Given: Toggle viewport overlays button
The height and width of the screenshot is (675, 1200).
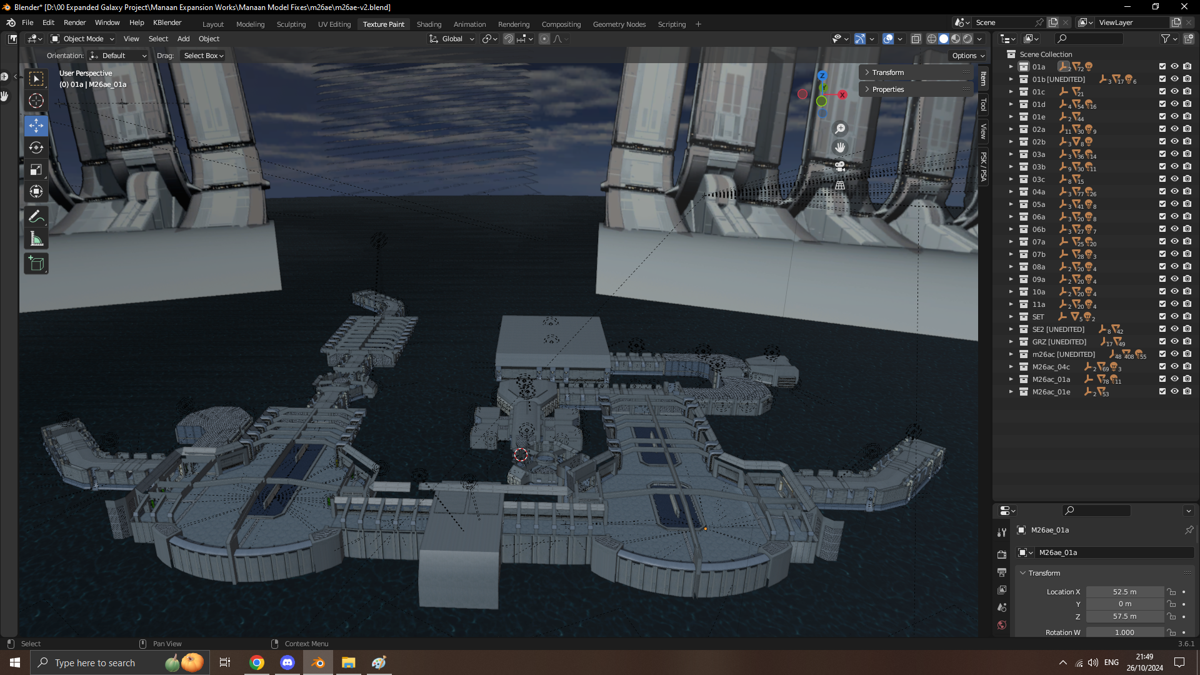Looking at the screenshot, I should 888,39.
